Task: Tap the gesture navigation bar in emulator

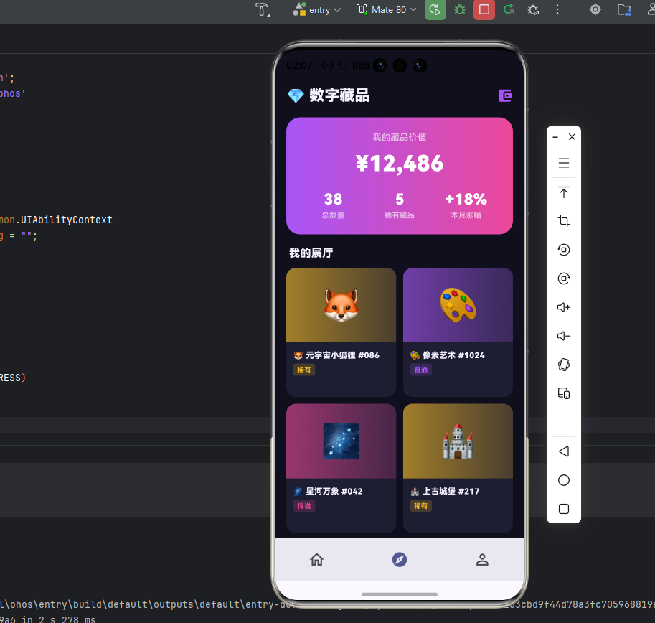Action: tap(400, 594)
